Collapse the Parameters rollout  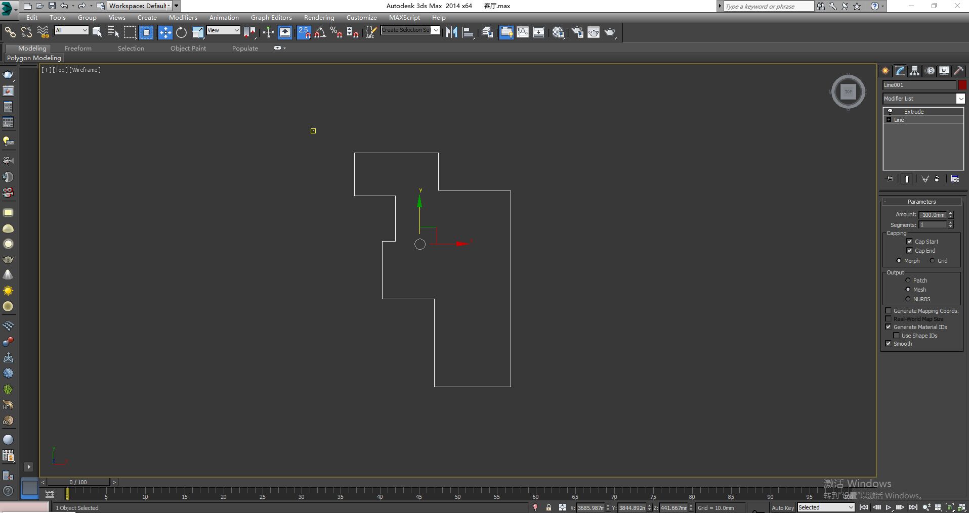(921, 202)
